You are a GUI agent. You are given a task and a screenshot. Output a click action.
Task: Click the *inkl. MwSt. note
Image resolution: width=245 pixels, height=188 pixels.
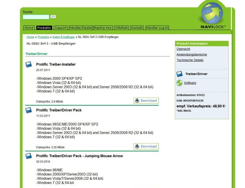184,111
